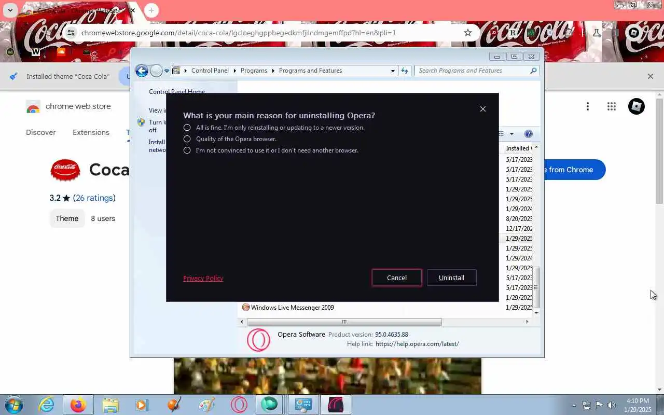View site information icon in address bar
This screenshot has height=415, width=664.
71,33
